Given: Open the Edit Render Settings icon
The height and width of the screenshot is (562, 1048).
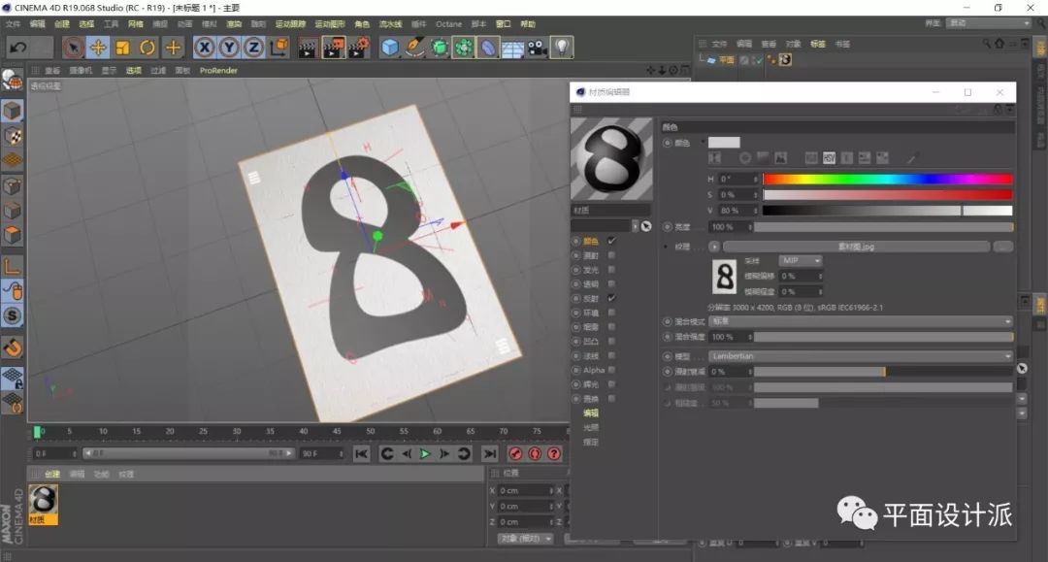Looking at the screenshot, I should 358,47.
